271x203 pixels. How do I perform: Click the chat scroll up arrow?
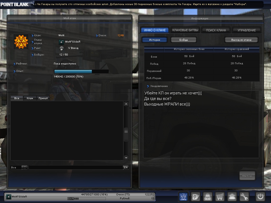tap(126, 104)
